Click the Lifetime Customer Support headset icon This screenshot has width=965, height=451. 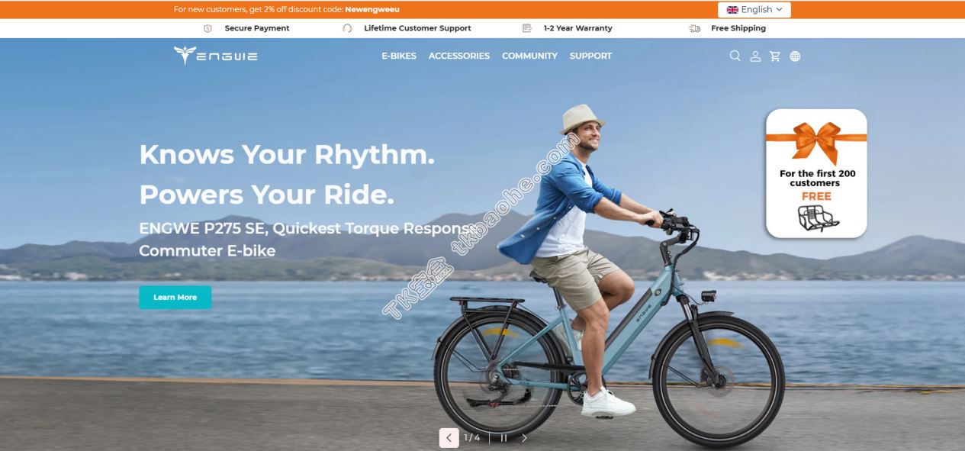click(348, 28)
